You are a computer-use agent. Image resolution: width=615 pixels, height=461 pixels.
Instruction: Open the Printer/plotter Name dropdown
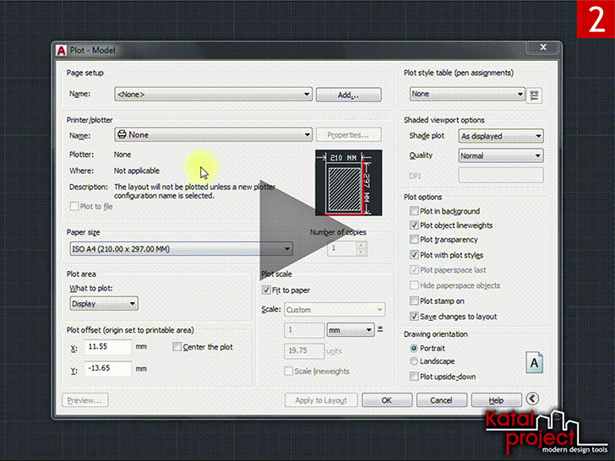coord(214,134)
